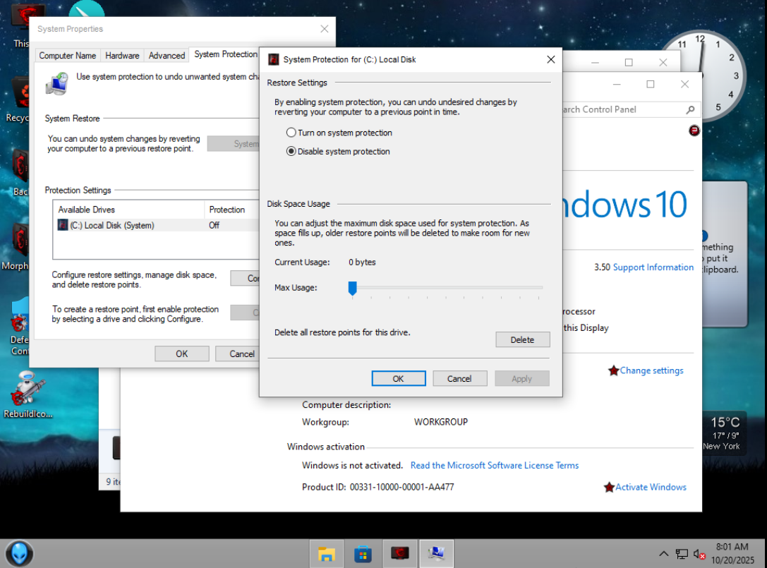Show hidden system tray icons
767x568 pixels.
coord(663,554)
